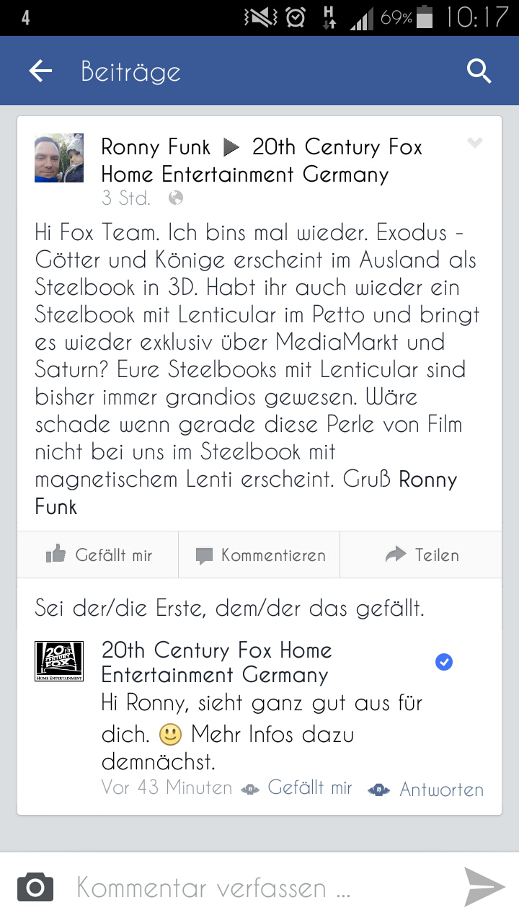Image resolution: width=519 pixels, height=923 pixels.
Task: Select the Kommentieren button
Action: [x=259, y=555]
